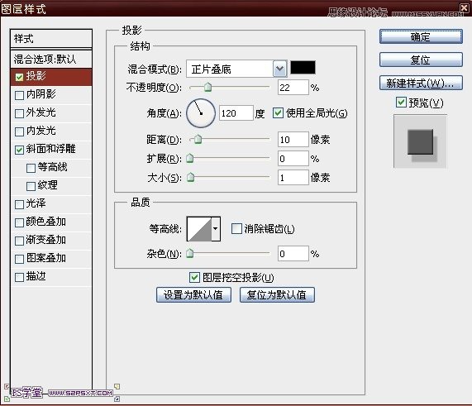Click the size field showing 1
Viewport: 472px width, 406px height.
pyautogui.click(x=293, y=178)
